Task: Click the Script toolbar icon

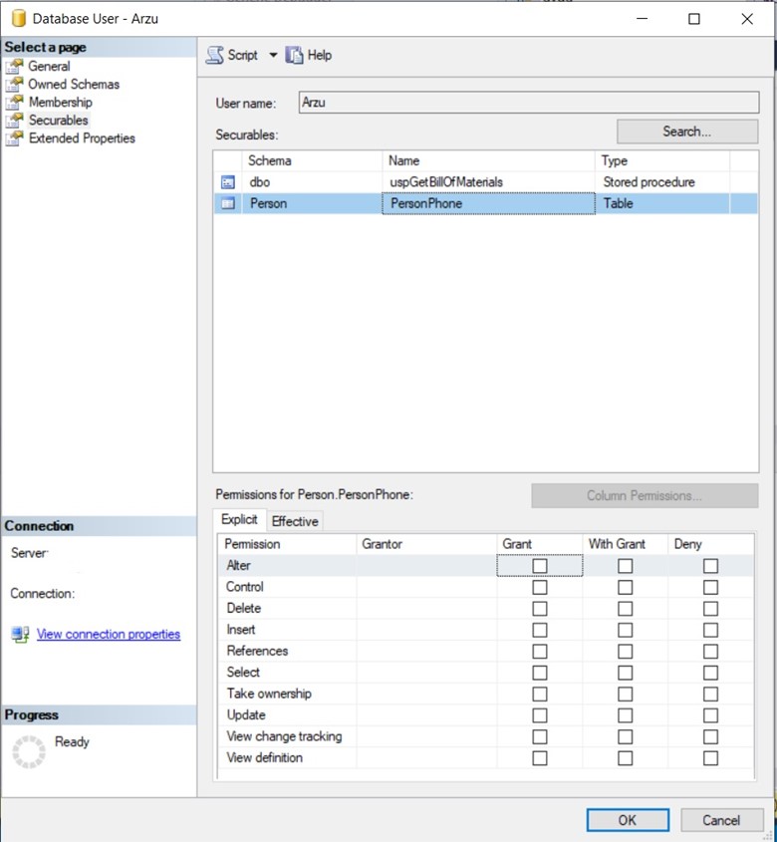Action: (x=215, y=56)
